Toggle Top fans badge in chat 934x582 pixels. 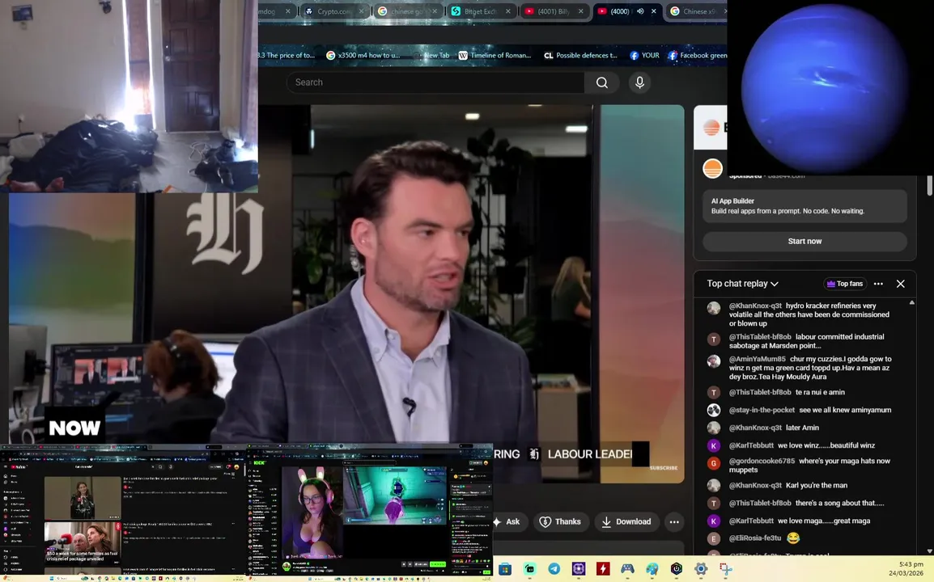click(845, 284)
